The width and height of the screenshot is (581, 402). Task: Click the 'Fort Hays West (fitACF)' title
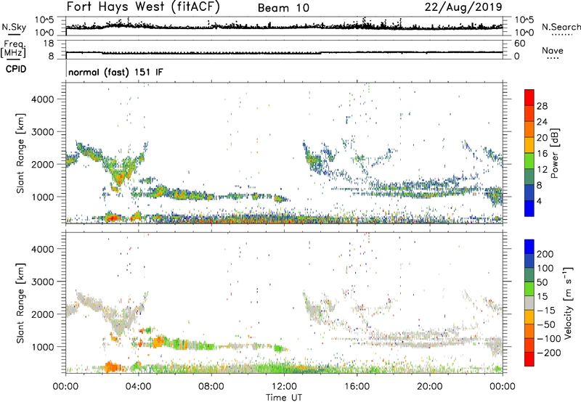(x=143, y=7)
